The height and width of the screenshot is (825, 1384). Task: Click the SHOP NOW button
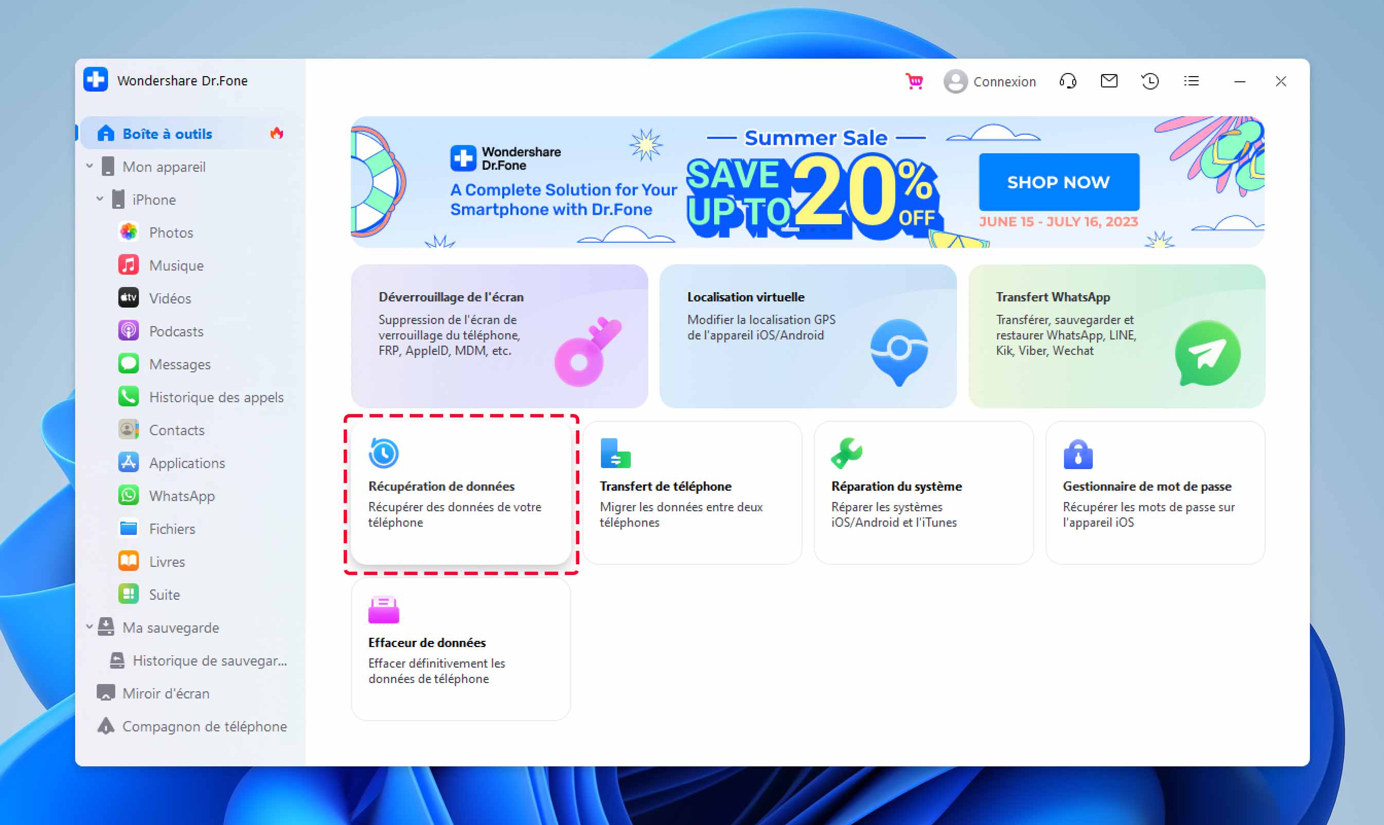click(1059, 182)
